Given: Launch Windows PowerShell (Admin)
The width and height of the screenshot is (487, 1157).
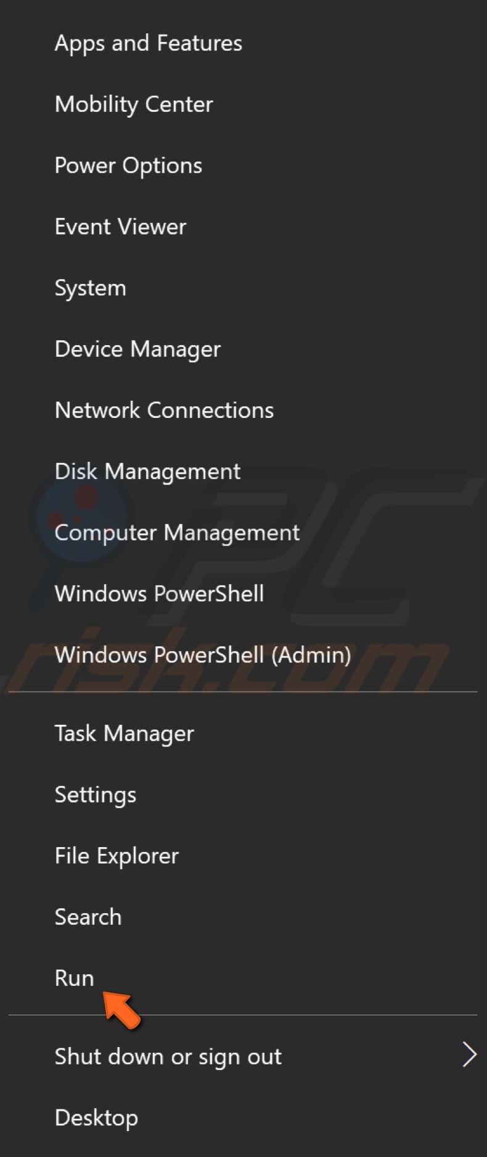Looking at the screenshot, I should click(x=203, y=654).
